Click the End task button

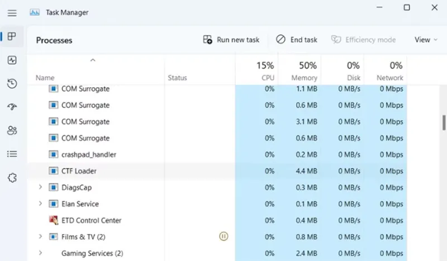point(297,40)
